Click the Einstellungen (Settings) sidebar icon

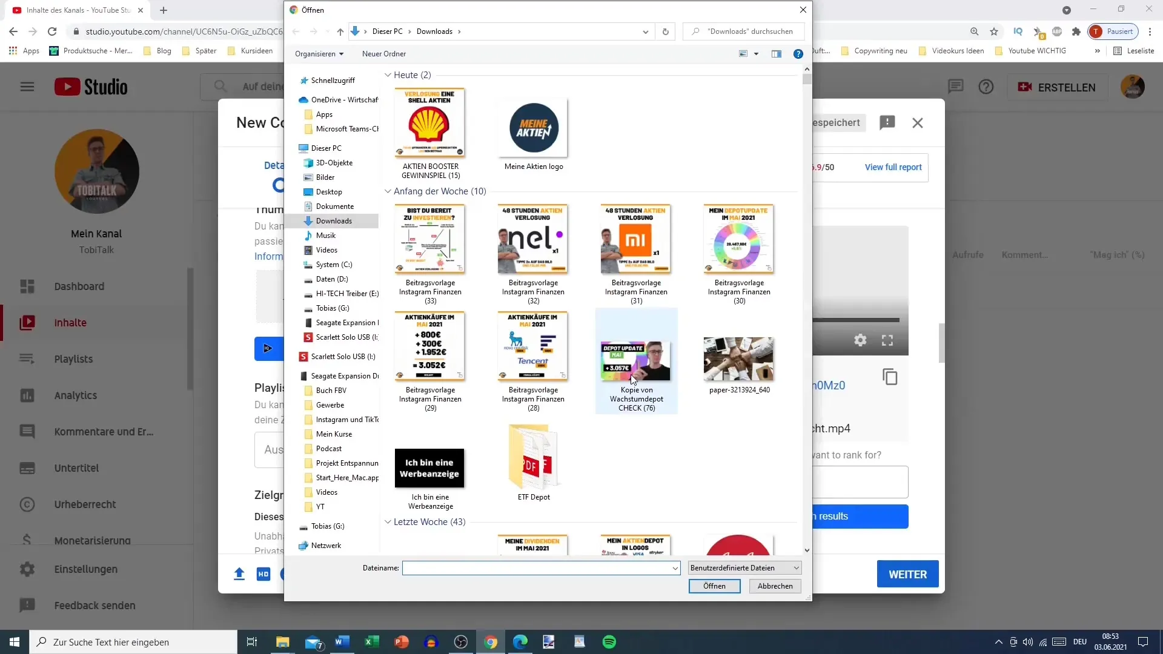coord(27,569)
